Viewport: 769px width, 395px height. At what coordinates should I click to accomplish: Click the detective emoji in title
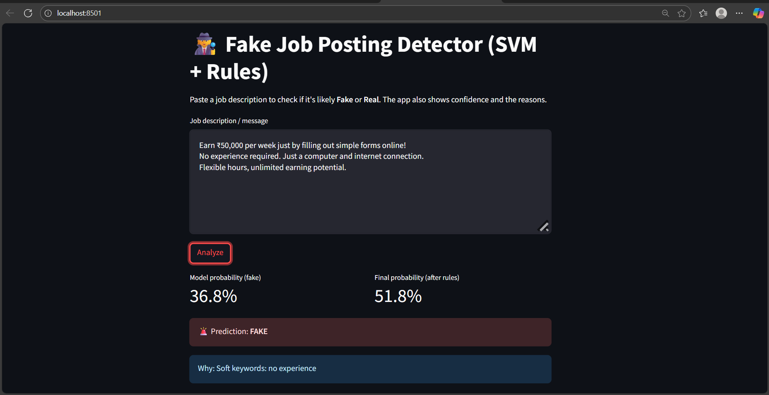[205, 44]
